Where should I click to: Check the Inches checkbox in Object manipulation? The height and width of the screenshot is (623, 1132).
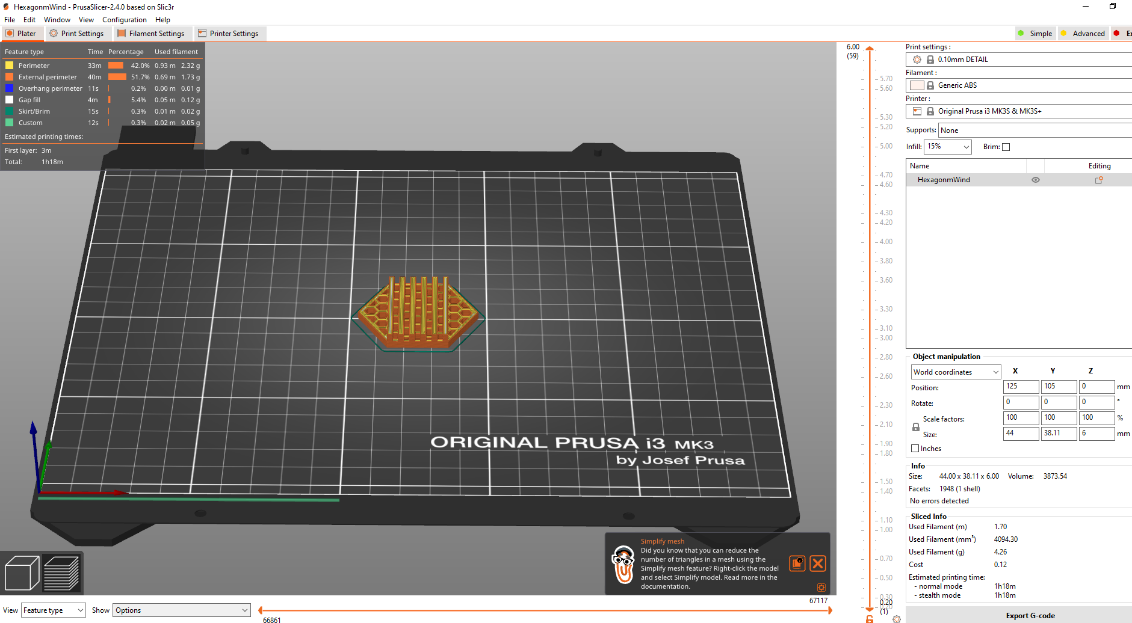click(x=915, y=448)
